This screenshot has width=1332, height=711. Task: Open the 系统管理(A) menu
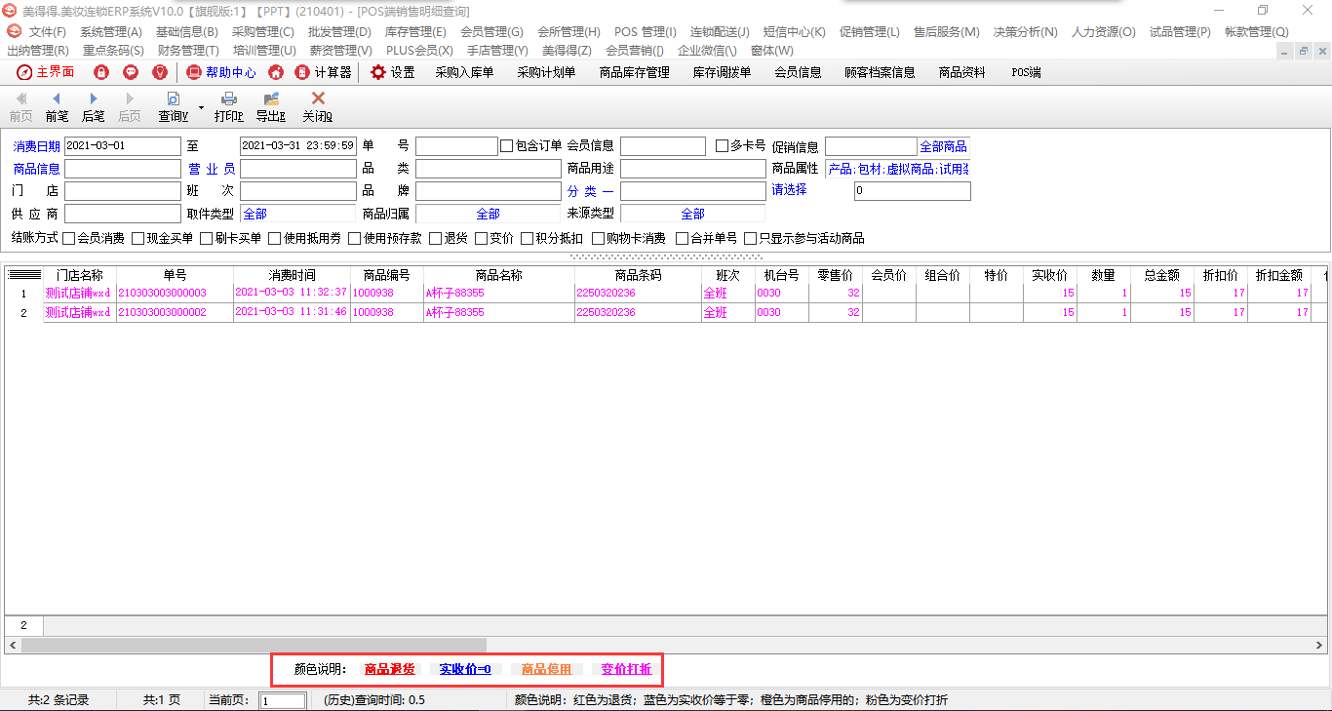tap(110, 32)
